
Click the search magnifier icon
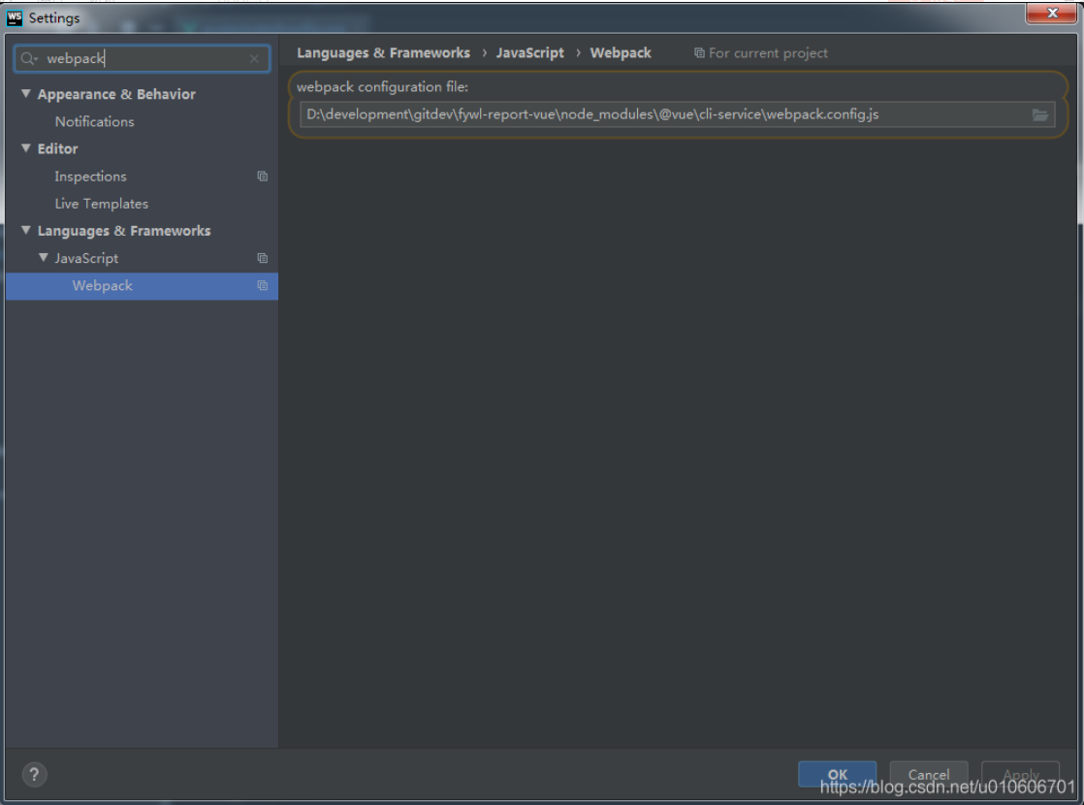coord(29,59)
